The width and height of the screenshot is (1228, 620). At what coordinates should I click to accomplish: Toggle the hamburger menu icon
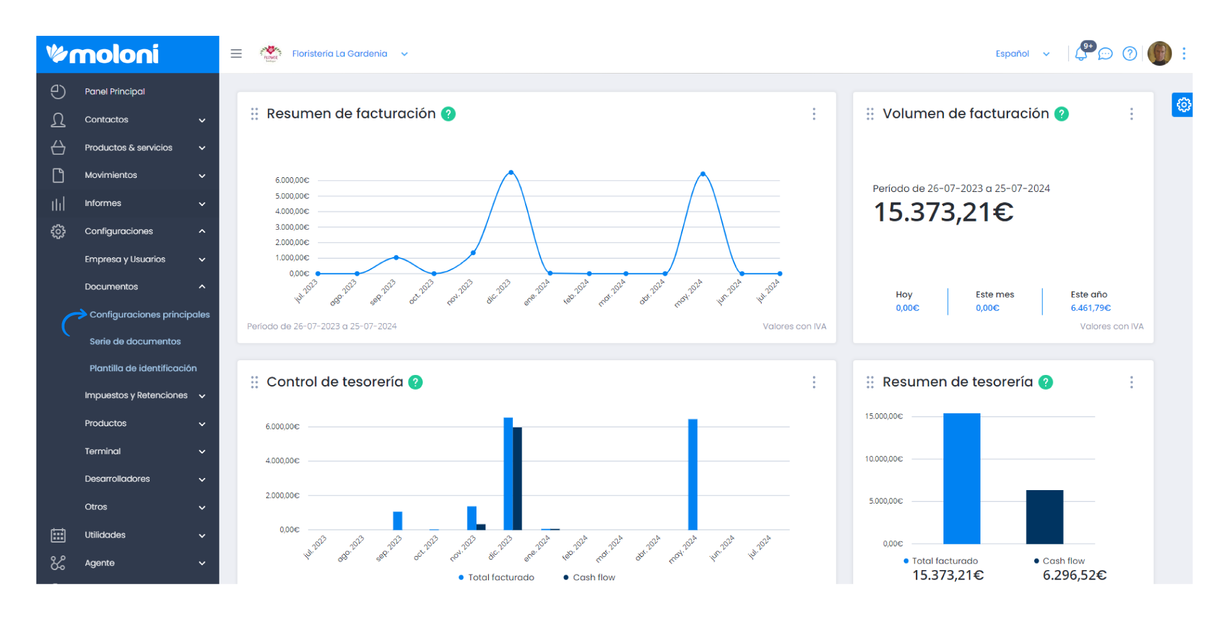pos(236,54)
